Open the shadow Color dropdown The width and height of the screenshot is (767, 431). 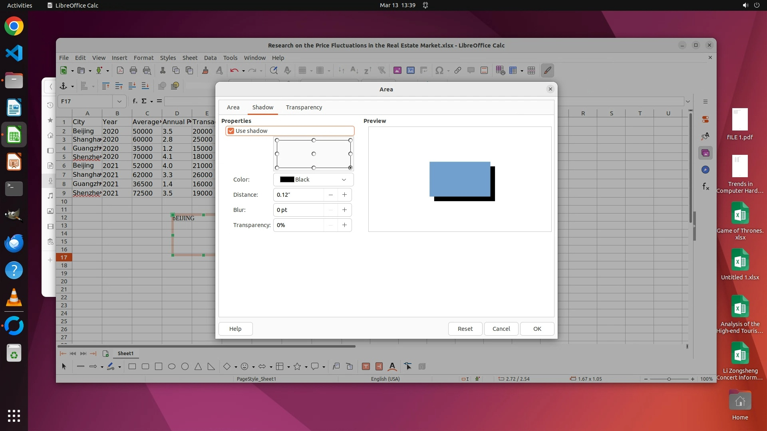(x=344, y=180)
